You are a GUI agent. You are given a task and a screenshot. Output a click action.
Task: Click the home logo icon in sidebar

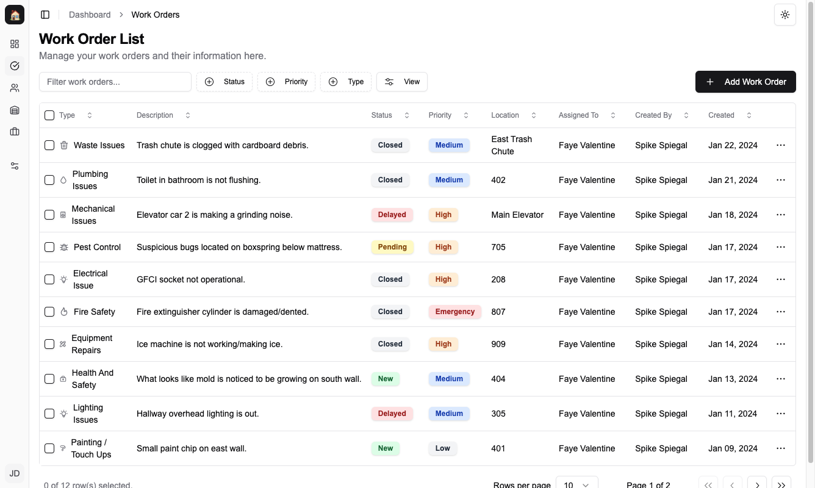(15, 15)
